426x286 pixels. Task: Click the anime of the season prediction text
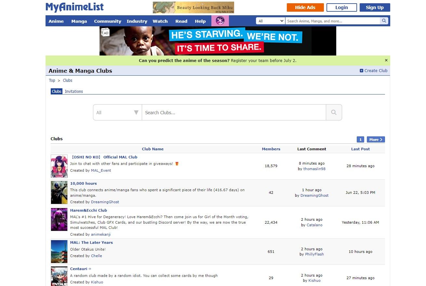click(218, 60)
